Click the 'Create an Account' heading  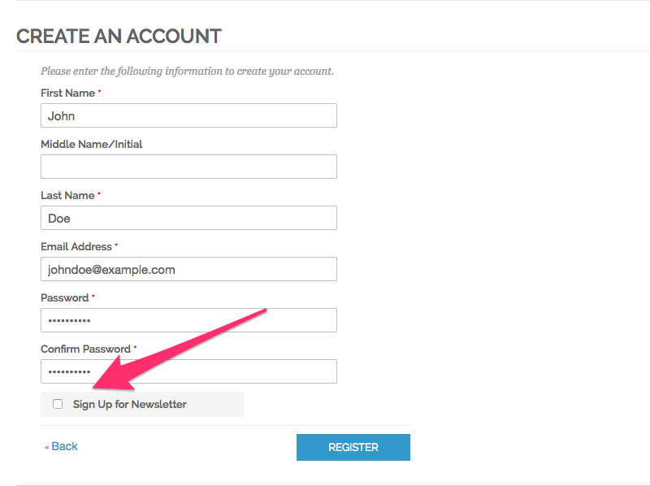[119, 36]
